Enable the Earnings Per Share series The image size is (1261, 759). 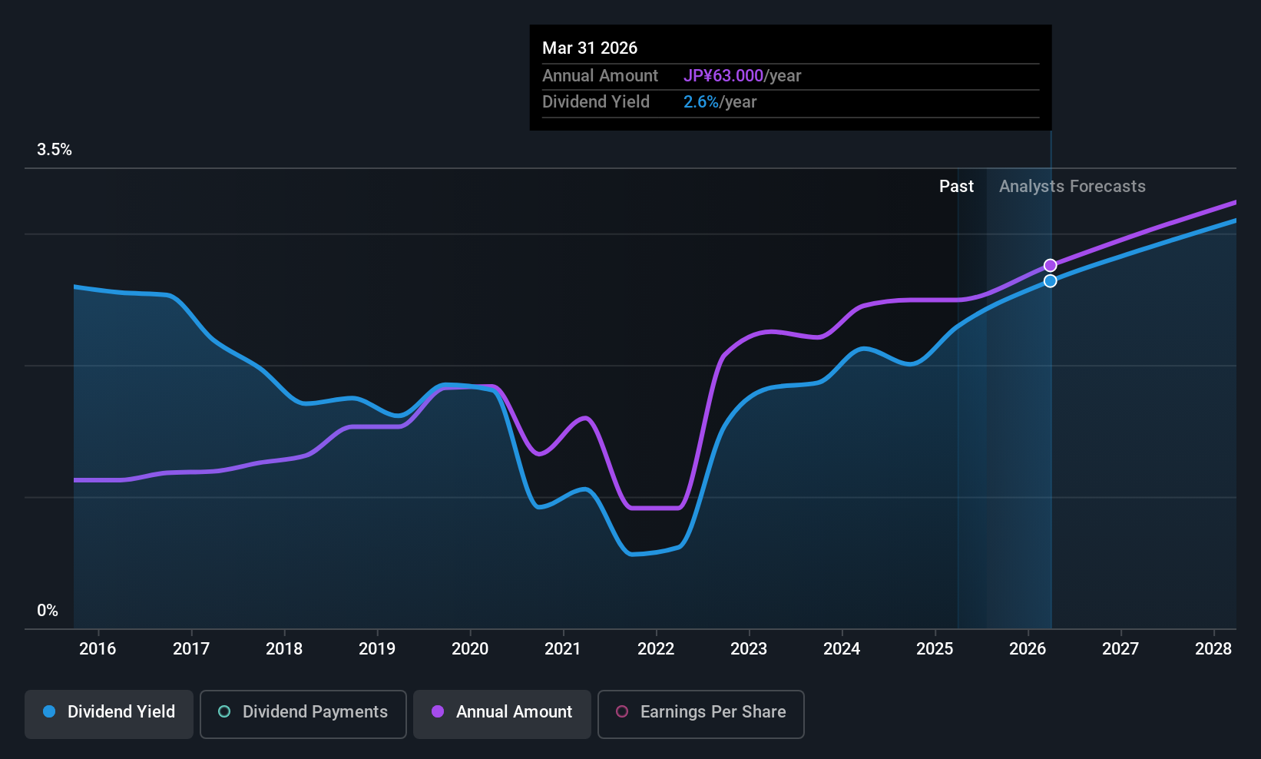[701, 714]
